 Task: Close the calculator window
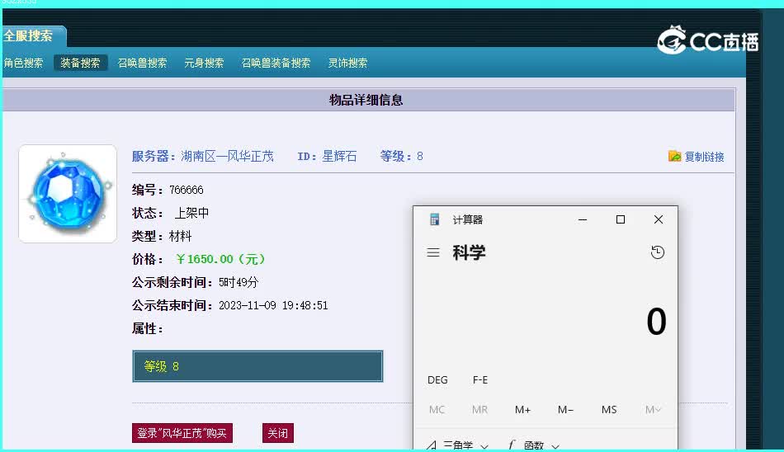pyautogui.click(x=658, y=219)
